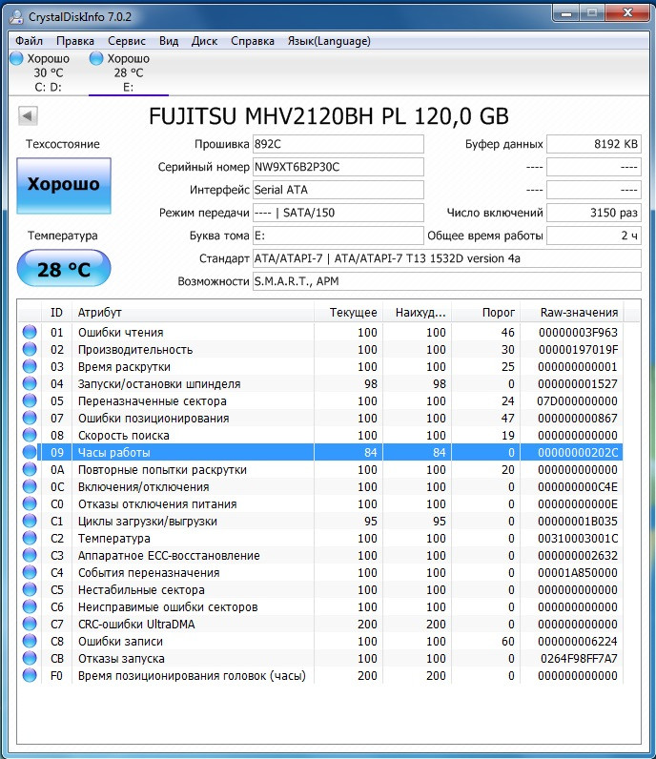Click the ID column header
The width and height of the screenshot is (656, 759).
pyautogui.click(x=56, y=313)
